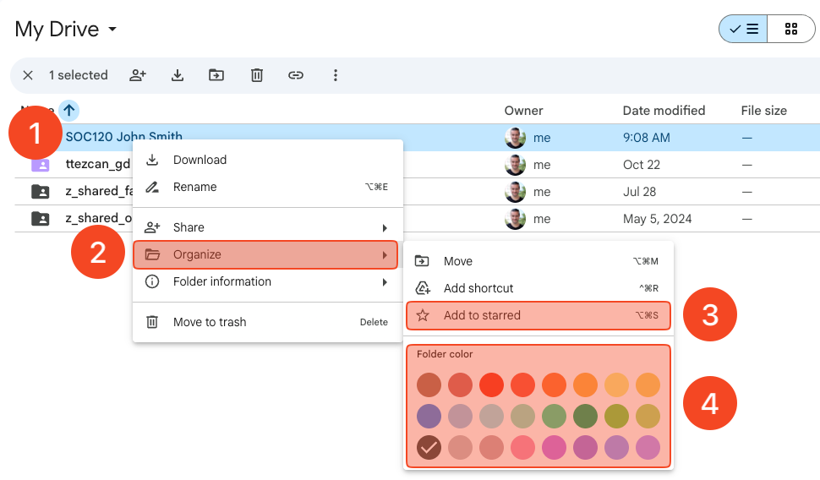Click the owner avatar in the SOC120 row
The width and height of the screenshot is (820, 480).
click(515, 138)
